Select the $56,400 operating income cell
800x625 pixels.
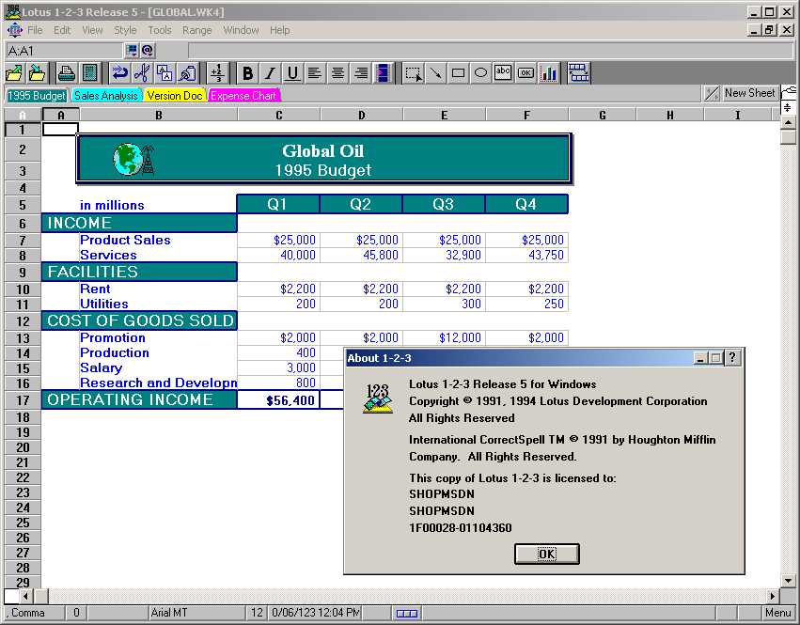click(278, 400)
